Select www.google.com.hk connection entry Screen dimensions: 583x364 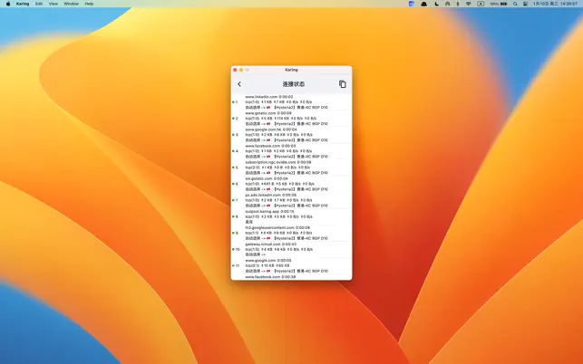291,135
